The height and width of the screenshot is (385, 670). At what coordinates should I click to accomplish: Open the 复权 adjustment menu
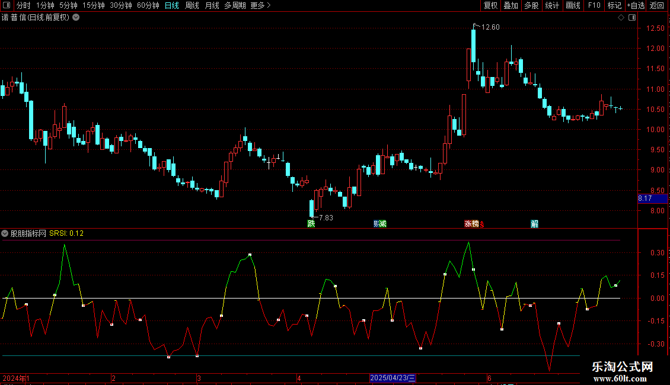(490, 5)
